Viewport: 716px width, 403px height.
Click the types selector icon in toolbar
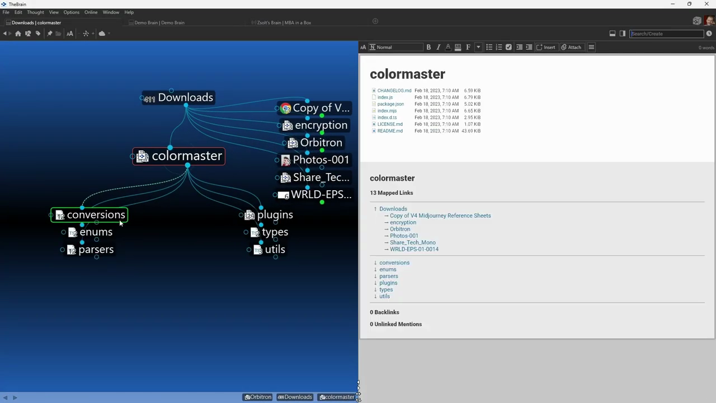click(28, 34)
